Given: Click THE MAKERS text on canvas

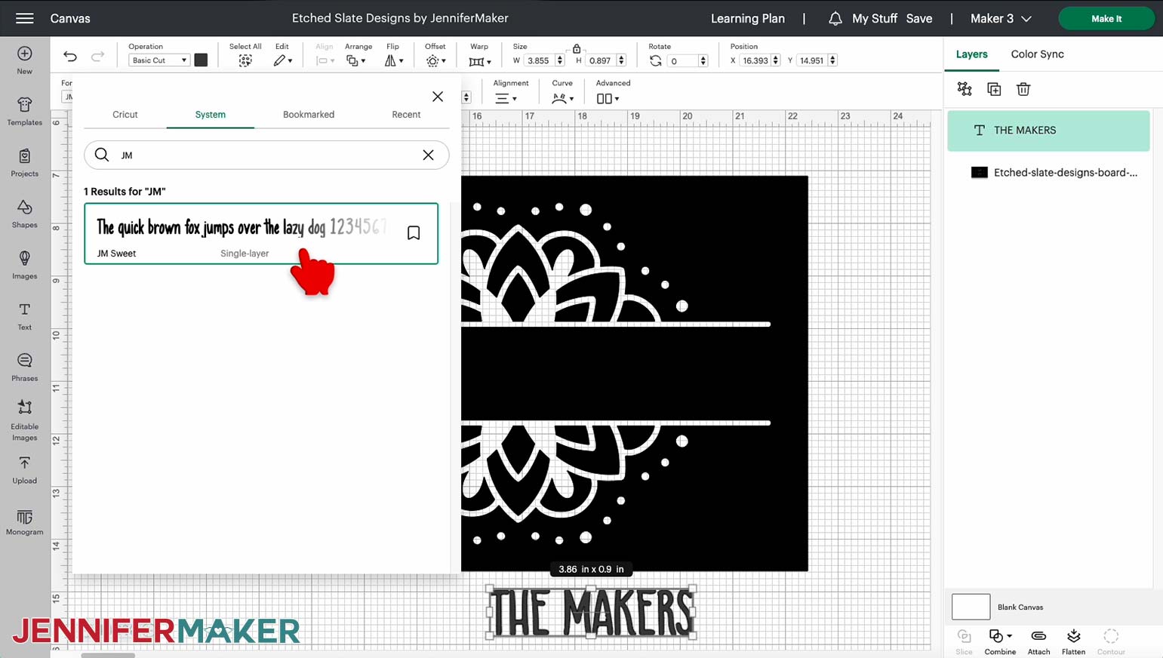Looking at the screenshot, I should click(x=592, y=612).
